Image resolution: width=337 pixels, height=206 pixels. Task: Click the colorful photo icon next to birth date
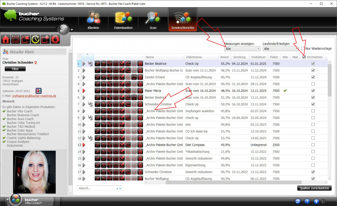[39, 91]
